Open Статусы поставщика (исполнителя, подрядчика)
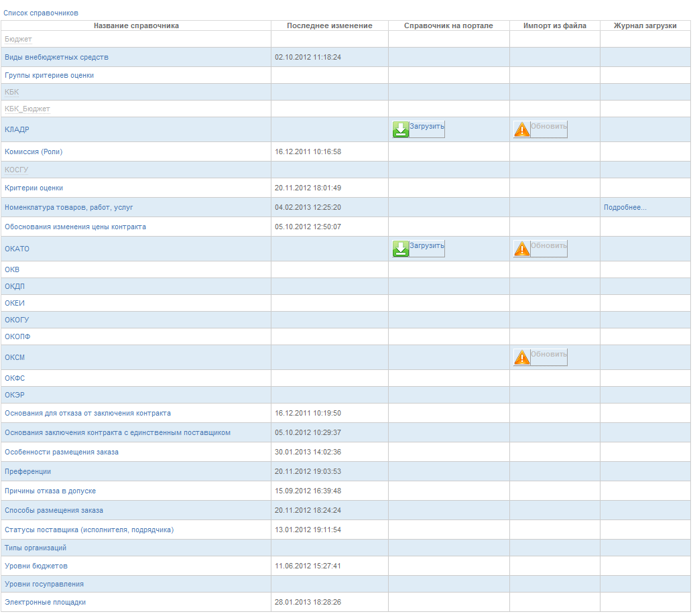This screenshot has width=693, height=614. tap(89, 530)
